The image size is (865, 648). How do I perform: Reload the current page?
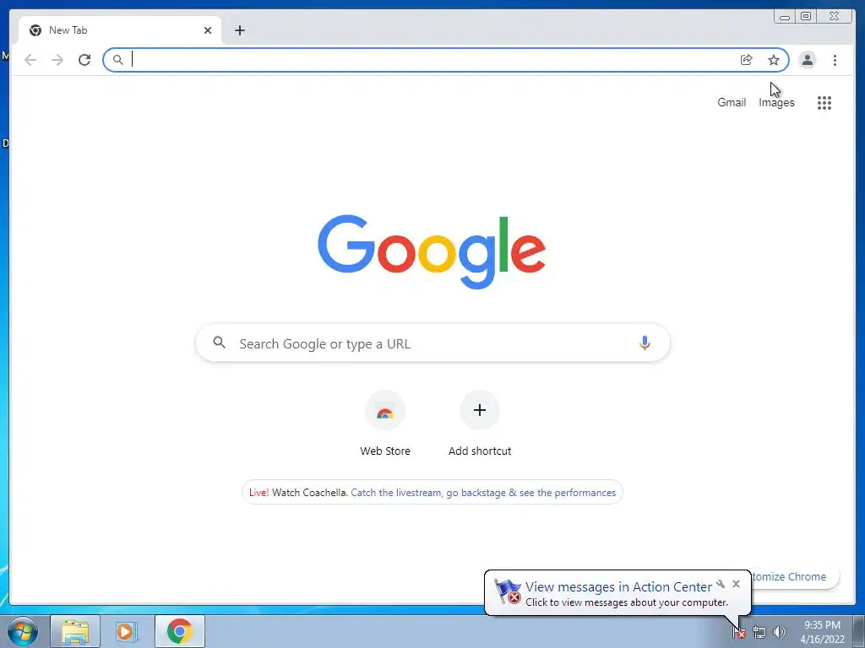tap(84, 60)
